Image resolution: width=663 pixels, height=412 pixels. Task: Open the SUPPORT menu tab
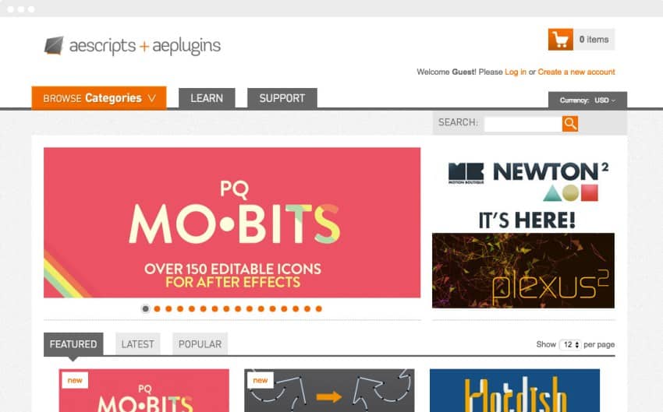282,98
